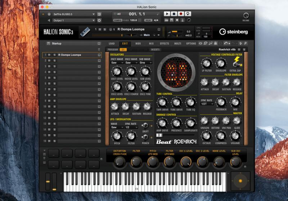Click the Steinberg logo
The image size is (288, 201).
(x=234, y=32)
